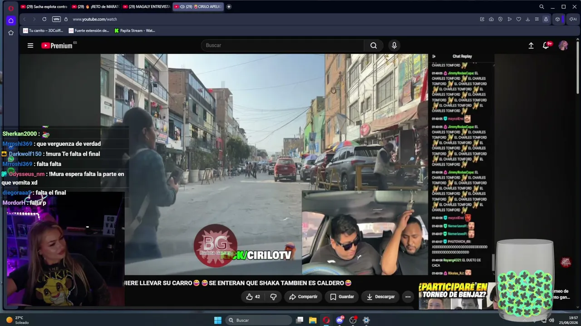Viewport: 581px width, 326px height.
Task: Open 'Papita Stream - Wat...' bookmark
Action: pos(135,31)
